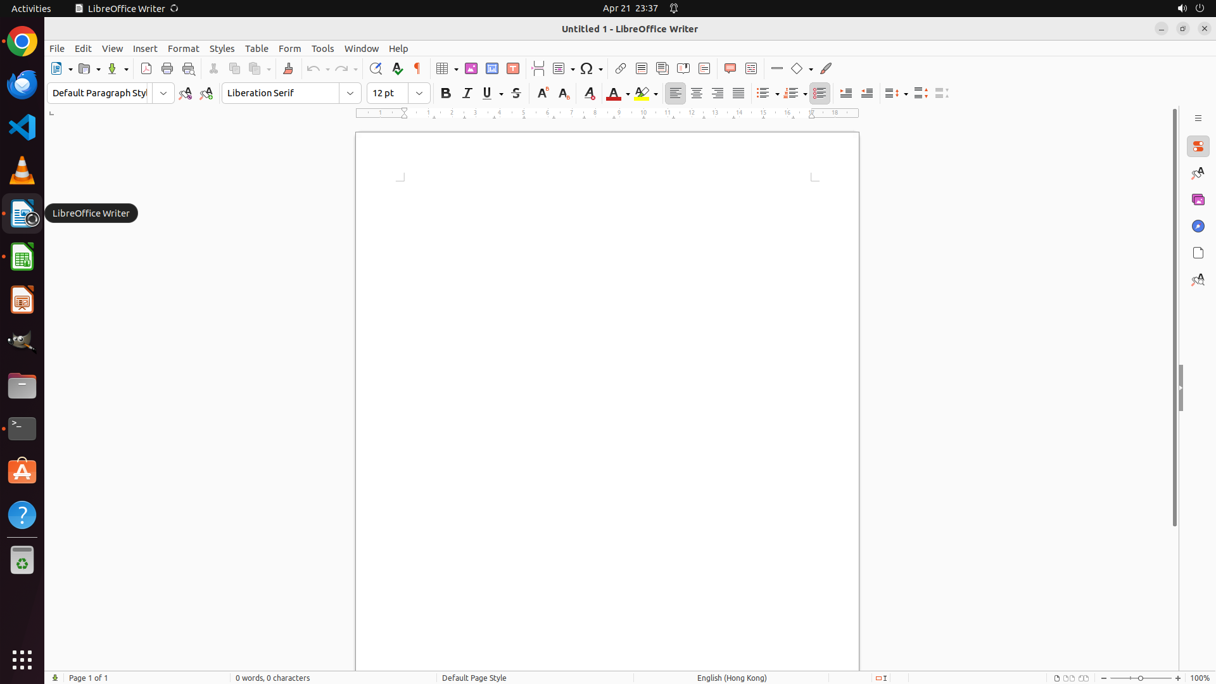Toggle Italic formatting
Viewport: 1216px width, 684px height.
tap(467, 93)
